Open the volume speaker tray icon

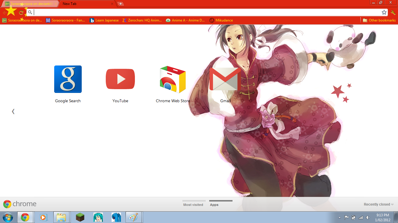point(368,217)
